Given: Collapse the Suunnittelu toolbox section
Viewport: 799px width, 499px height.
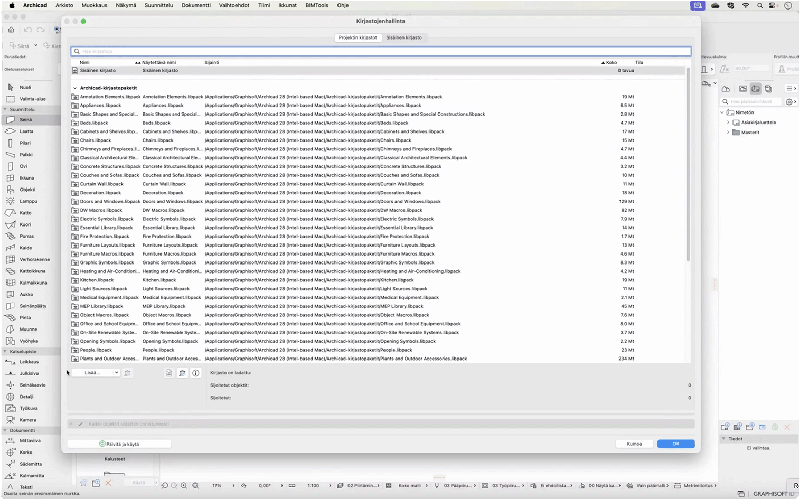Looking at the screenshot, I should (5, 109).
